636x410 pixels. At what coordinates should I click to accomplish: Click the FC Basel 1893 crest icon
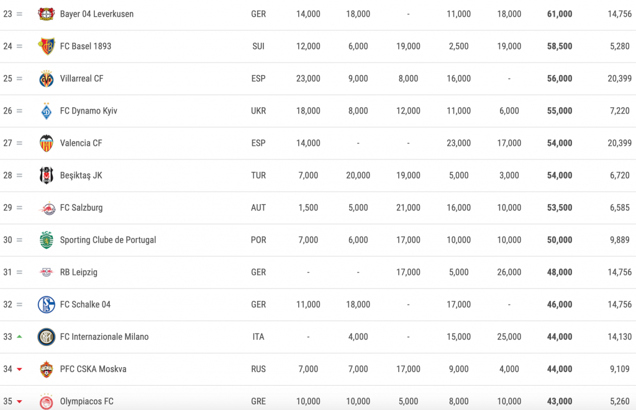pos(46,46)
